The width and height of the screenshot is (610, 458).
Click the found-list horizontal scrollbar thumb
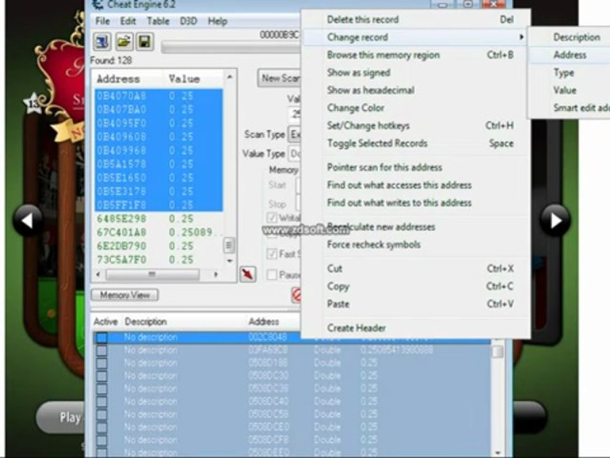click(x=152, y=275)
